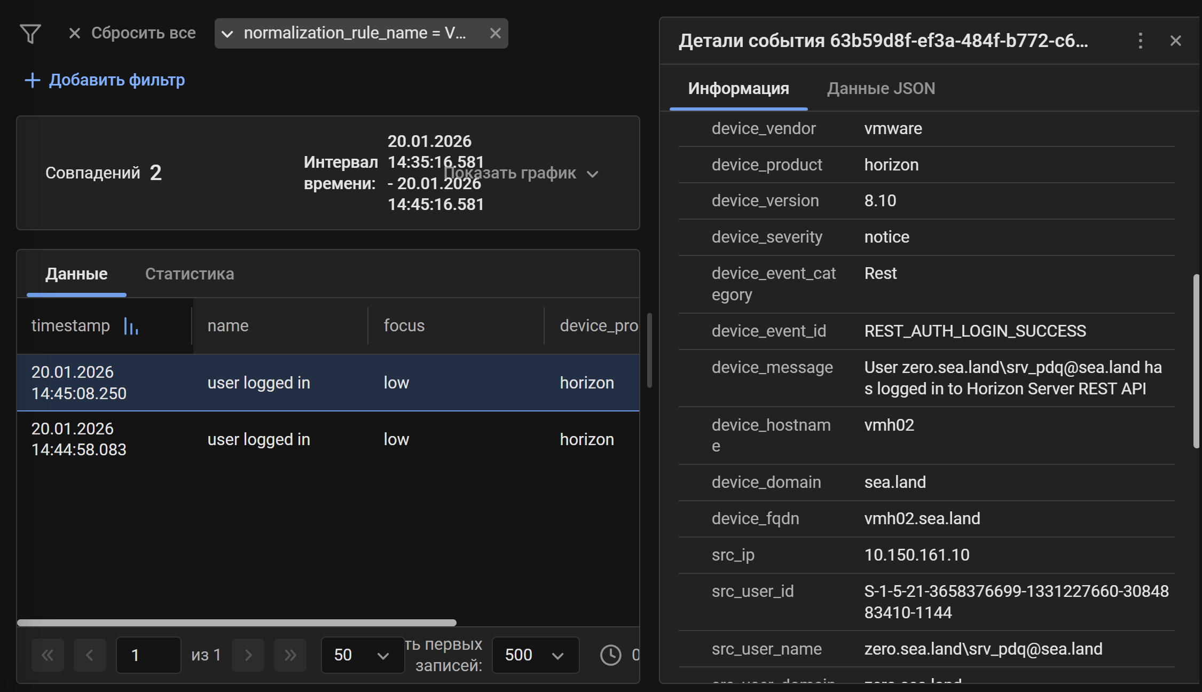This screenshot has height=692, width=1202.
Task: Open the 500 records limit dropdown
Action: coord(535,655)
